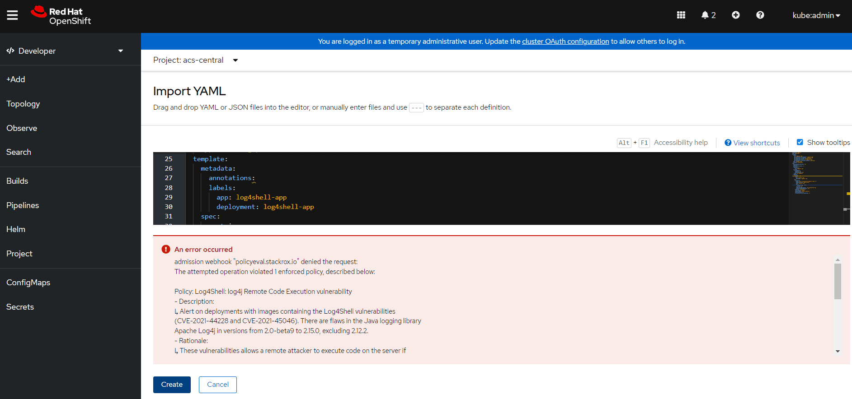
Task: Open the Red Hat OpenShift logo home
Action: [61, 16]
